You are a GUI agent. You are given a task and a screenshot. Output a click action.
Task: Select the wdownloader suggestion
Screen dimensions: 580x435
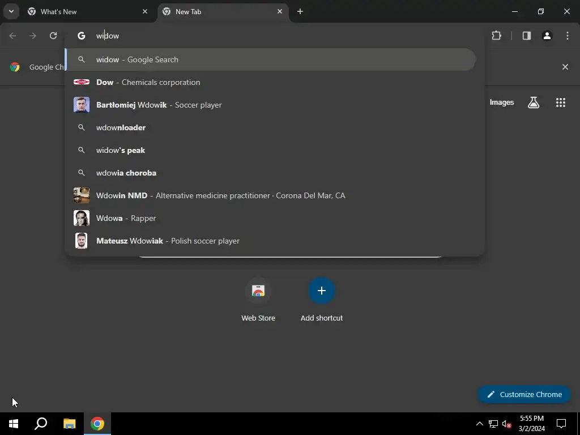pyautogui.click(x=270, y=127)
